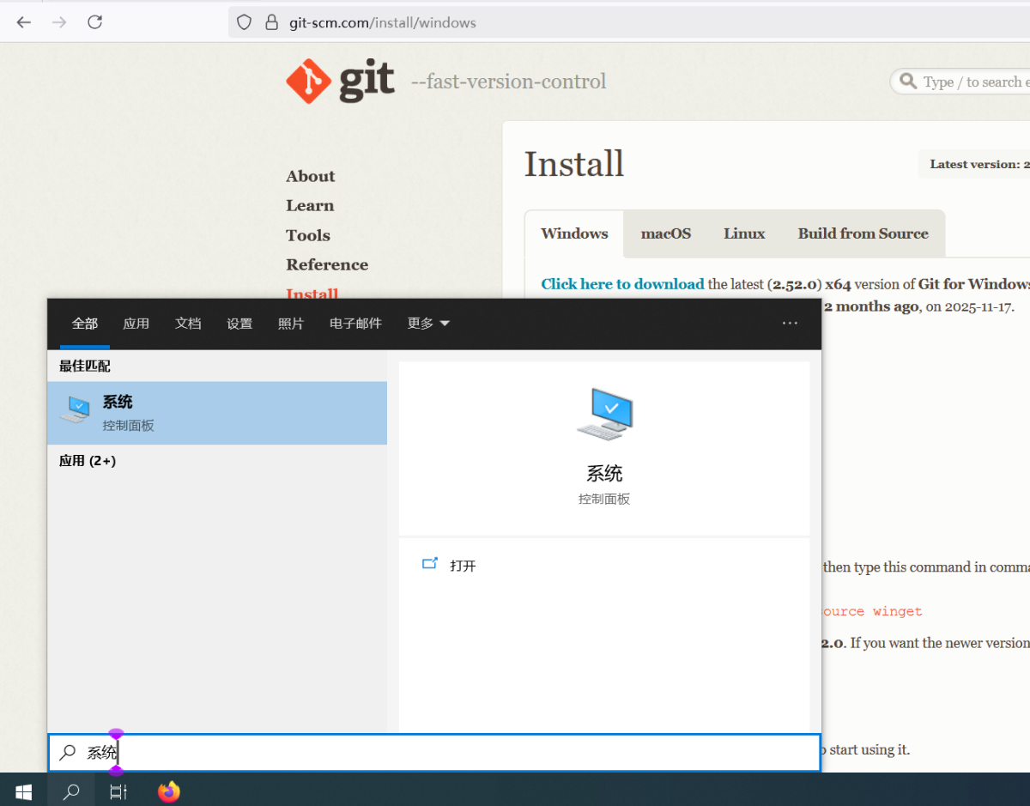
Task: Open the About link in git sidebar
Action: coord(311,176)
